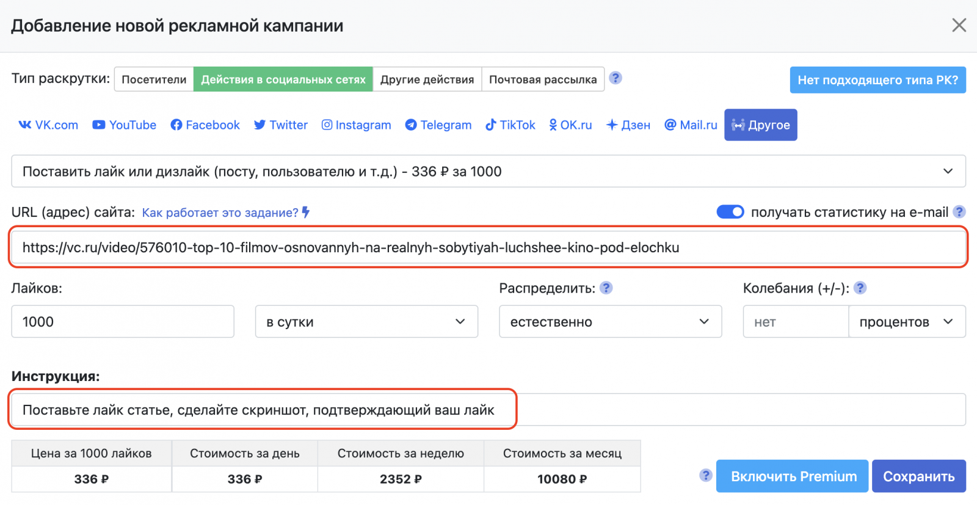Click help icon next to Распределить

pyautogui.click(x=606, y=288)
